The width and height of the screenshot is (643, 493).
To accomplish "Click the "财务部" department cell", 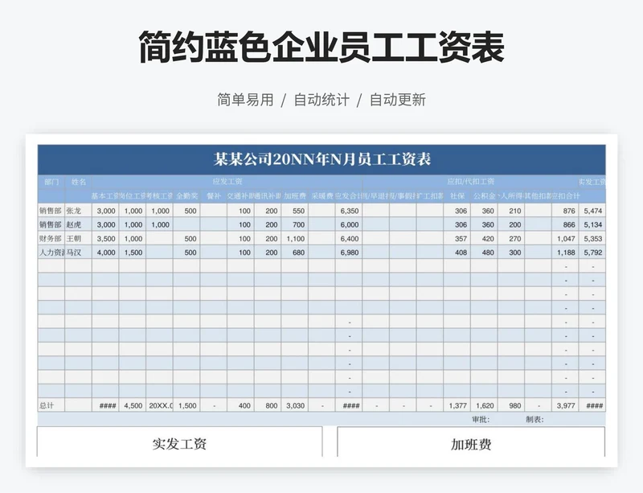I will point(51,239).
